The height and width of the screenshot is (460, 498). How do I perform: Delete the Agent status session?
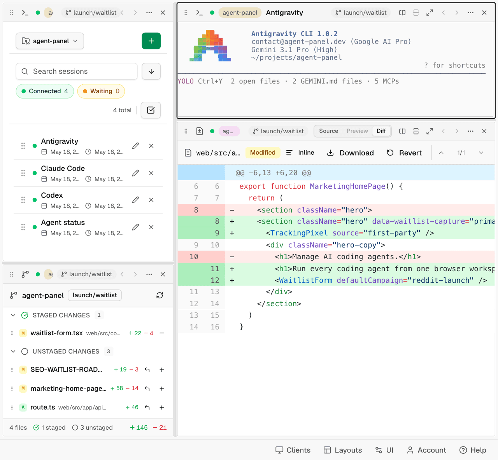(x=151, y=227)
